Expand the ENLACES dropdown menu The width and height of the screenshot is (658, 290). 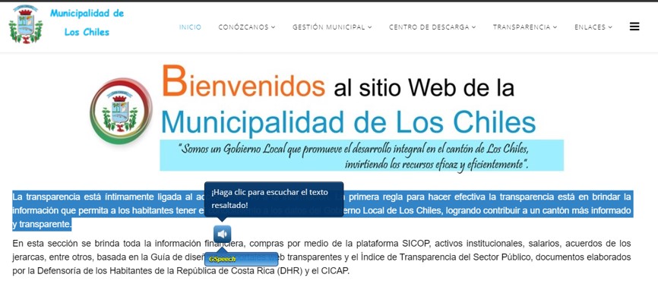[593, 27]
